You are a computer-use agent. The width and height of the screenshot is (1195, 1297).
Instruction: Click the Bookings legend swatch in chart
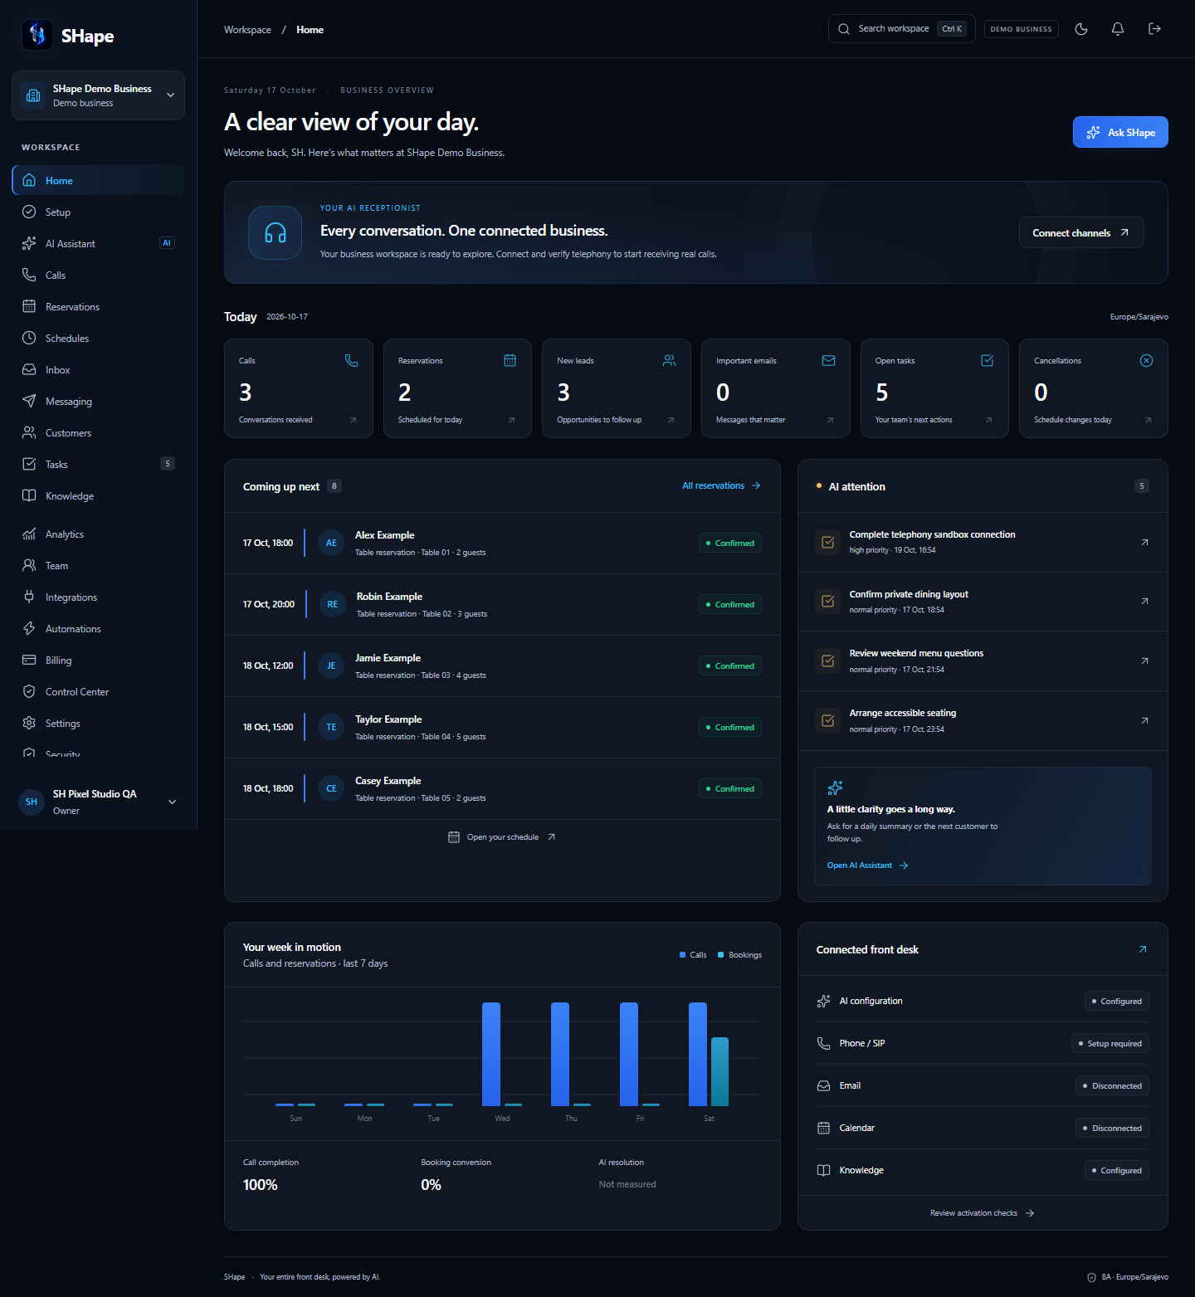[721, 955]
